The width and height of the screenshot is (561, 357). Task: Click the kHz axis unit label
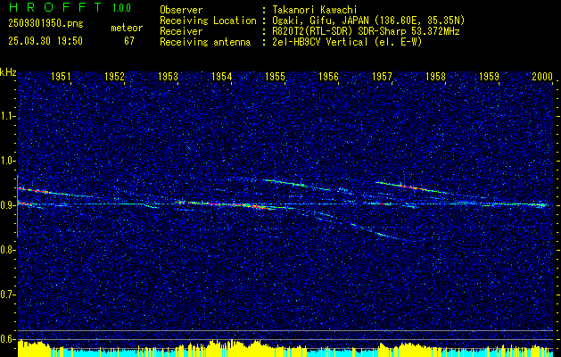point(8,72)
